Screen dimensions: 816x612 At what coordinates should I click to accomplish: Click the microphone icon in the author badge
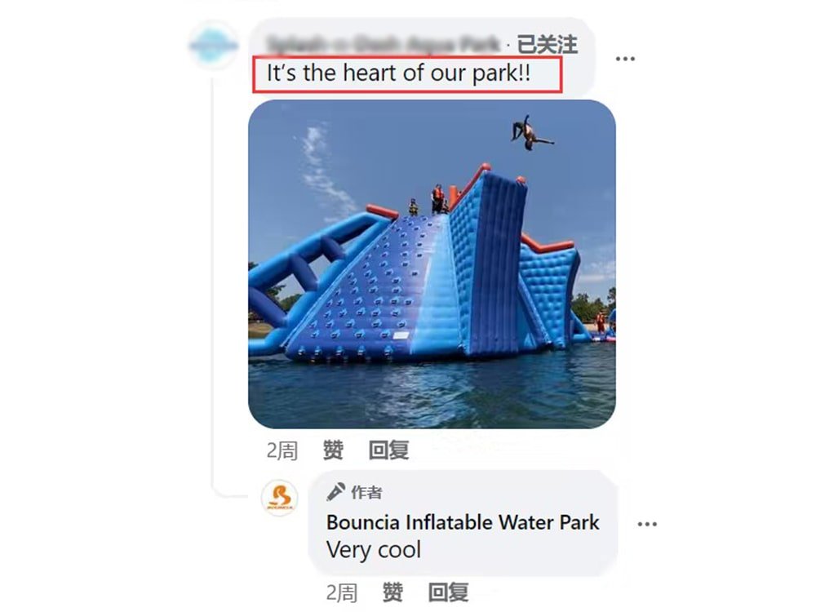click(335, 492)
